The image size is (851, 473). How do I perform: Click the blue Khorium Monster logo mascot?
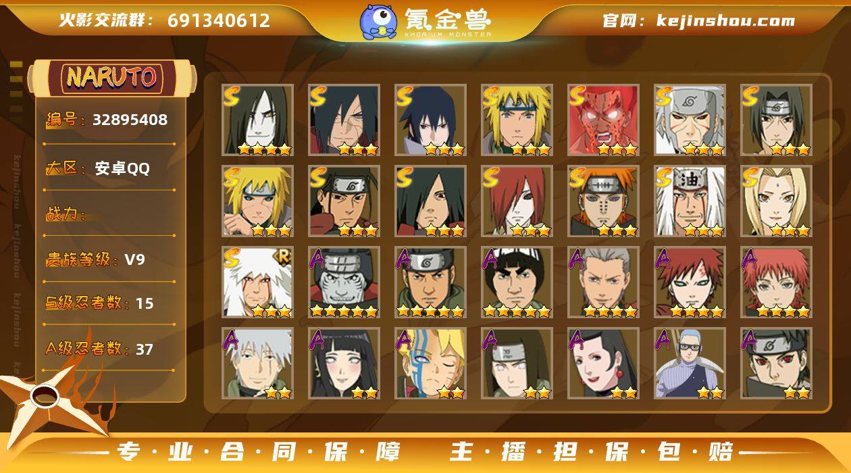378,22
